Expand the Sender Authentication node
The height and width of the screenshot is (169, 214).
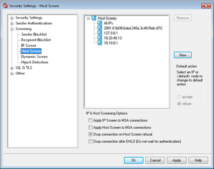12,23
